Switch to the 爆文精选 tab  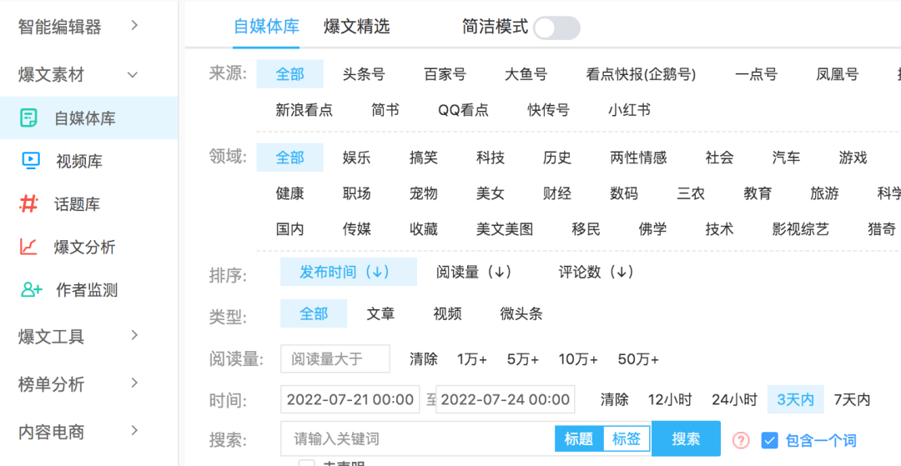(x=357, y=27)
